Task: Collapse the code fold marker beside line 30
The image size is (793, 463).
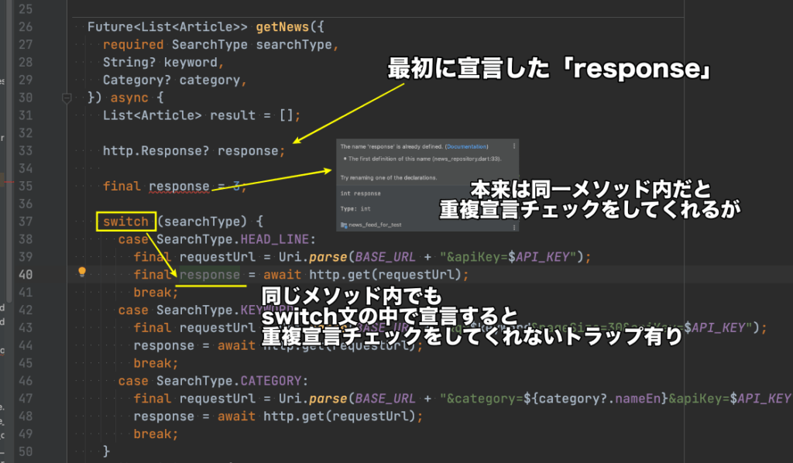Action: click(x=67, y=98)
